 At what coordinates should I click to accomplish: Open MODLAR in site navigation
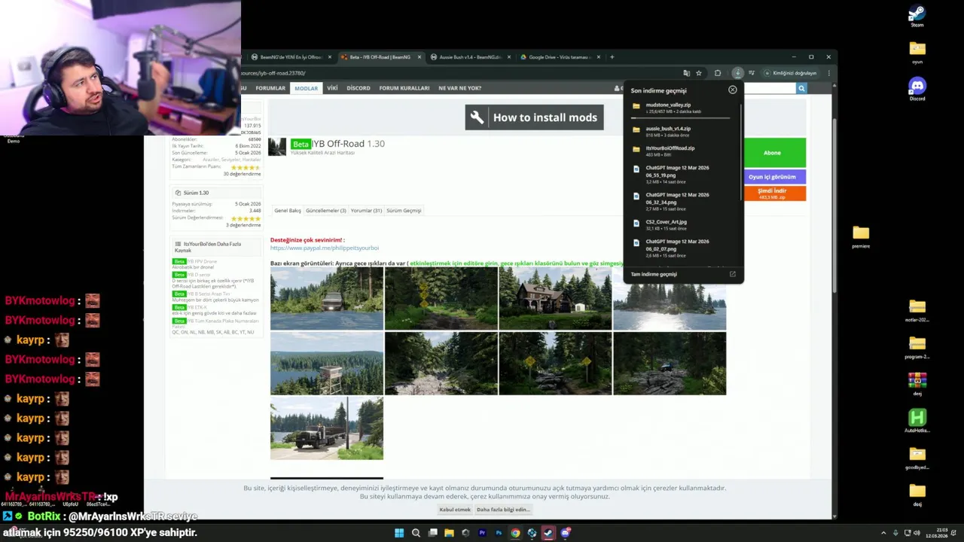point(306,88)
